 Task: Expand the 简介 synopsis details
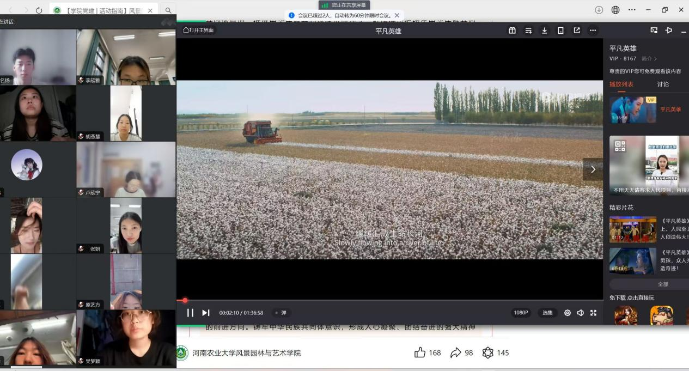(649, 59)
